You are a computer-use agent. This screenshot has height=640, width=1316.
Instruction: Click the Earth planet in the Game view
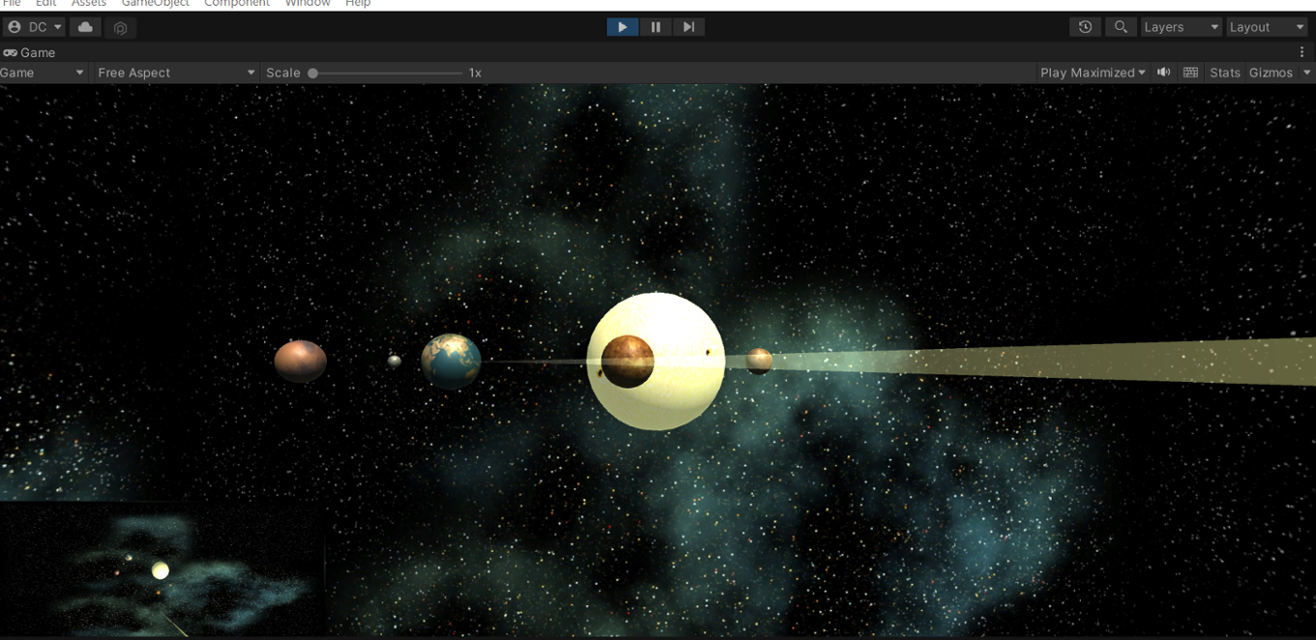(x=451, y=361)
